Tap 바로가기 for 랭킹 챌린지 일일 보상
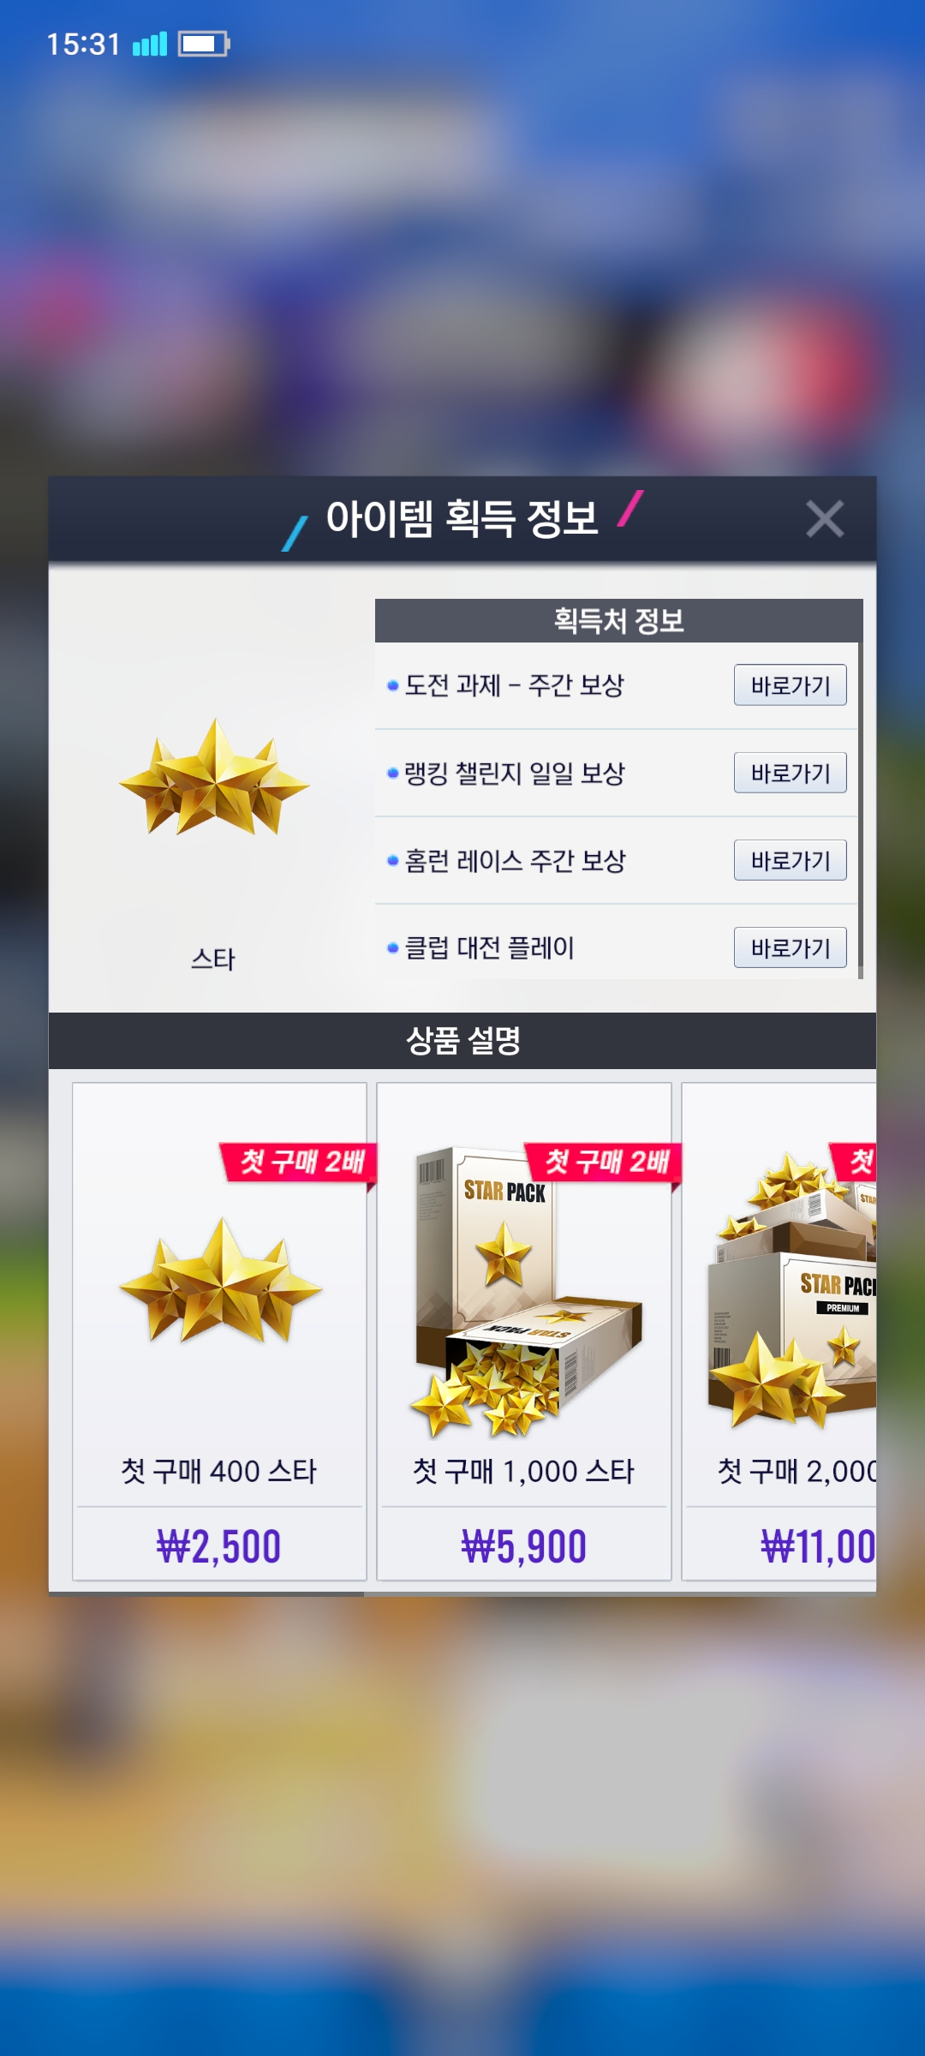This screenshot has height=2056, width=925. (790, 773)
